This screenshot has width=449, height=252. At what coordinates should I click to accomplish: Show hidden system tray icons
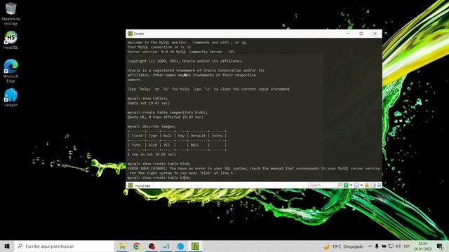point(370,246)
